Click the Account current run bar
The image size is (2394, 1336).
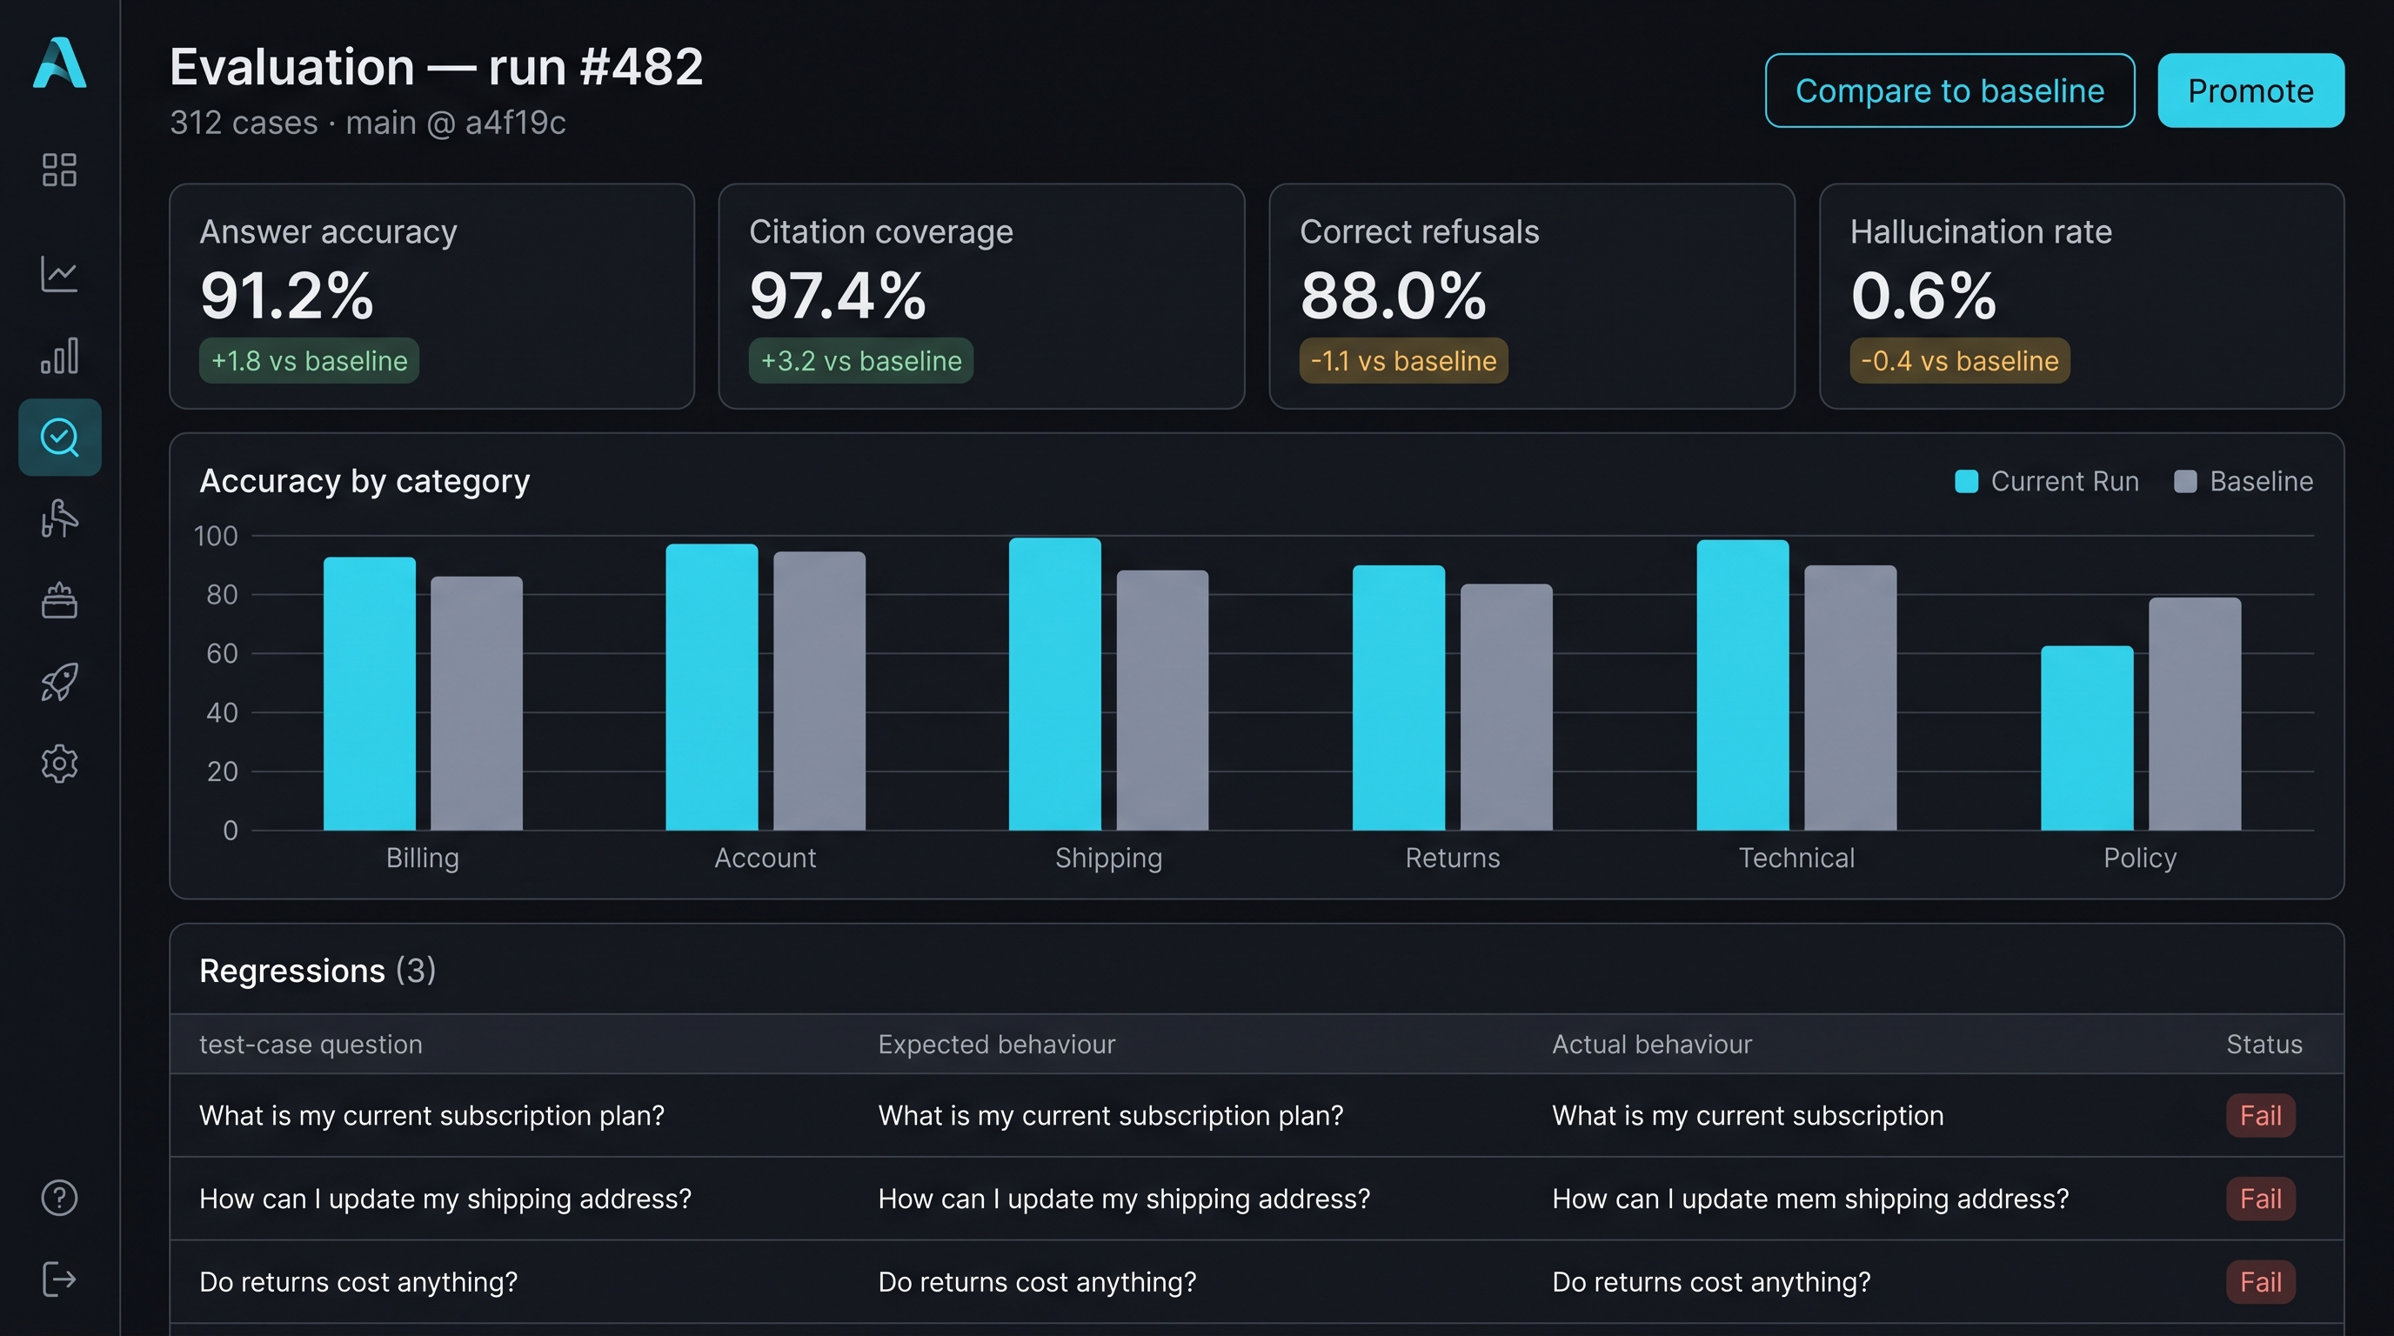[x=712, y=687]
